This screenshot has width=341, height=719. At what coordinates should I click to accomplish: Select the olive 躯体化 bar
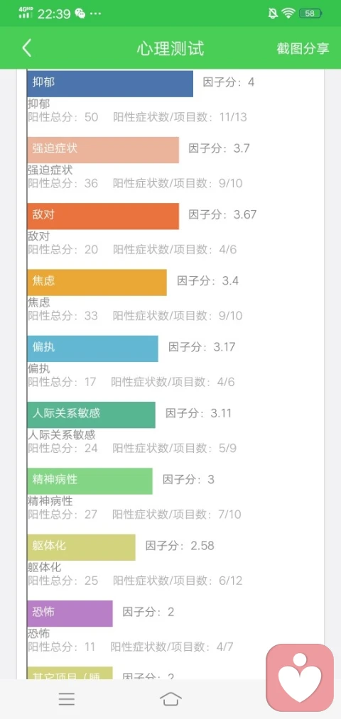(81, 547)
